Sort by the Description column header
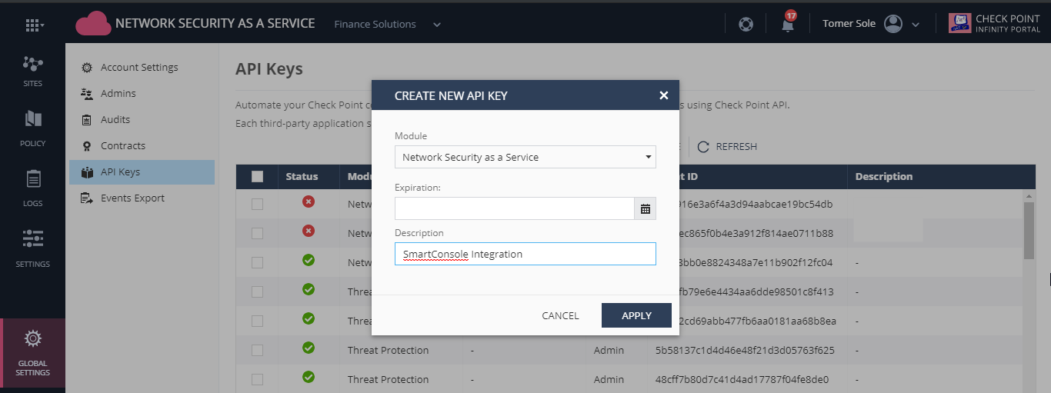This screenshot has height=393, width=1051. tap(883, 176)
